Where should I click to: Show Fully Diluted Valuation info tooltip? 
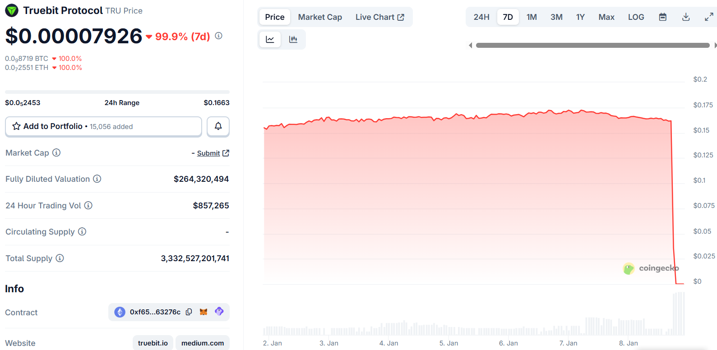click(97, 179)
